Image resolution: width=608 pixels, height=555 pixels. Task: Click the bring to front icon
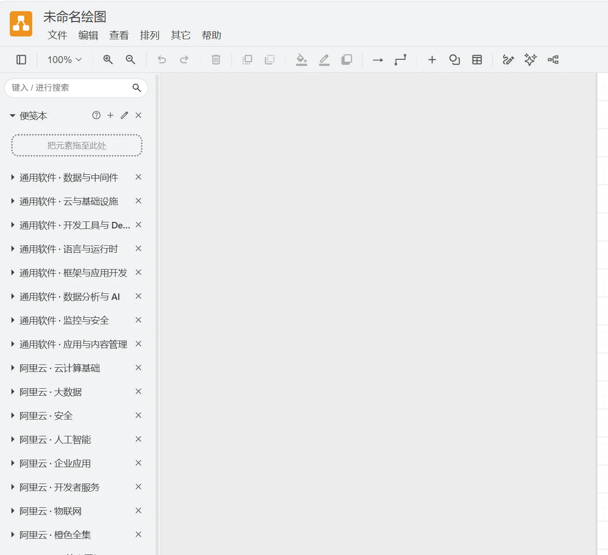[247, 59]
